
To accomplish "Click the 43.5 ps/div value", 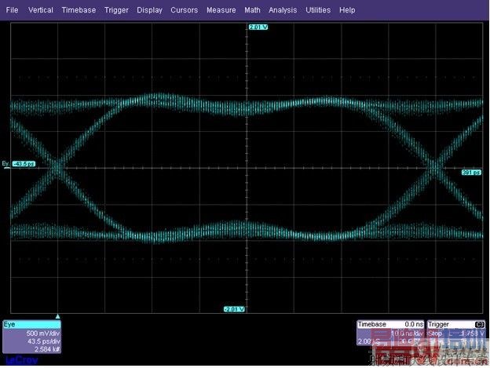I will coord(43,341).
